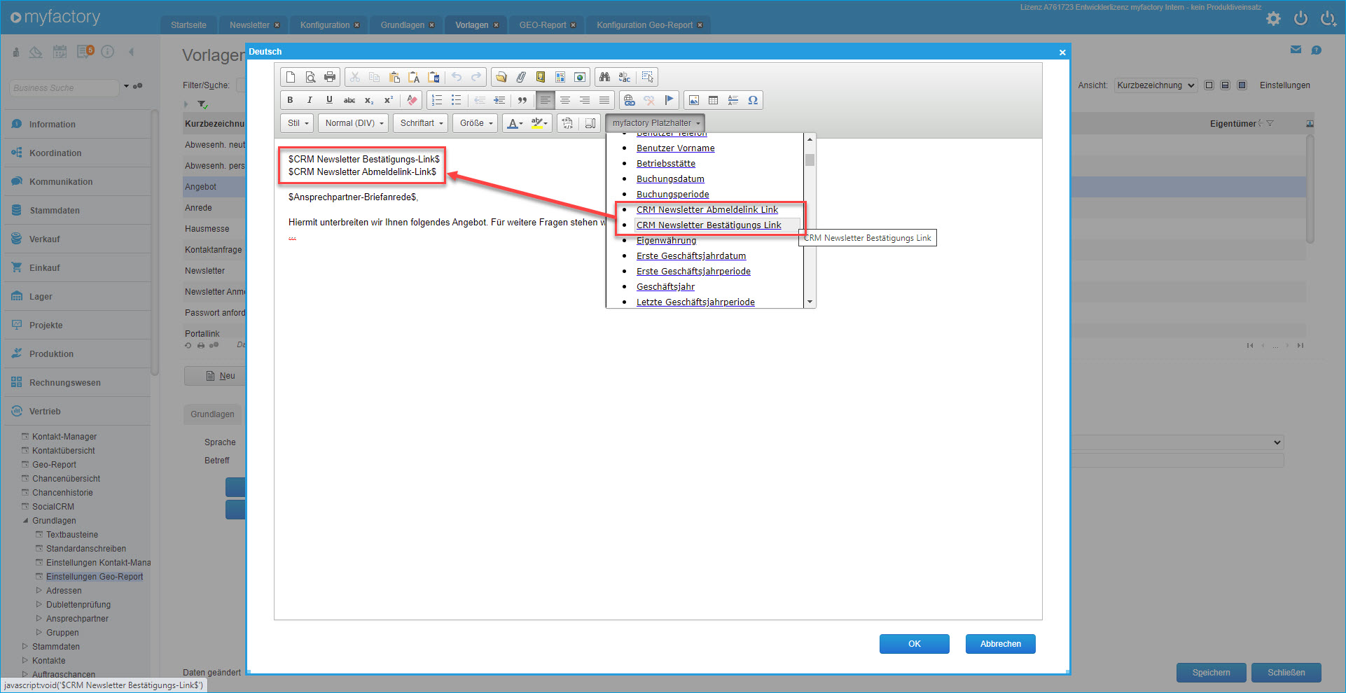Toggle Bold formatting
This screenshot has height=693, width=1346.
[x=290, y=100]
